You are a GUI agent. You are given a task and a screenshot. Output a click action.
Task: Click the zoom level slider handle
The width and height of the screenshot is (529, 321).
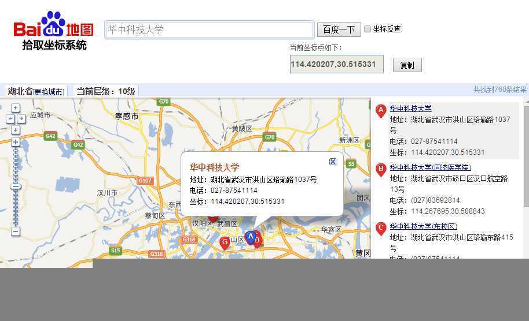pos(16,186)
